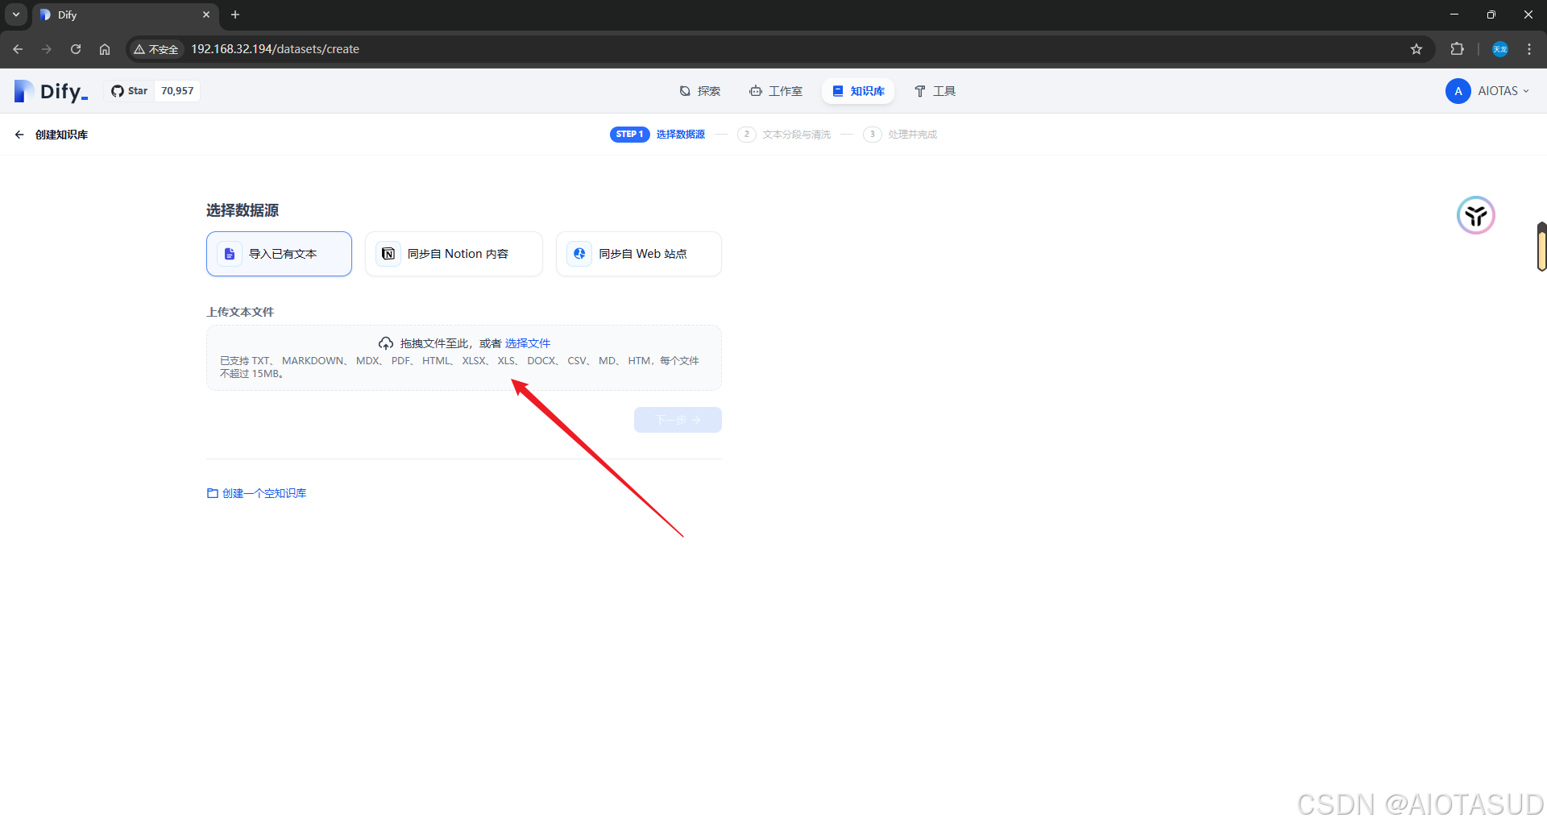Viewport: 1547px width, 830px height.
Task: Click the GitHub Star counter
Action: coord(153,90)
